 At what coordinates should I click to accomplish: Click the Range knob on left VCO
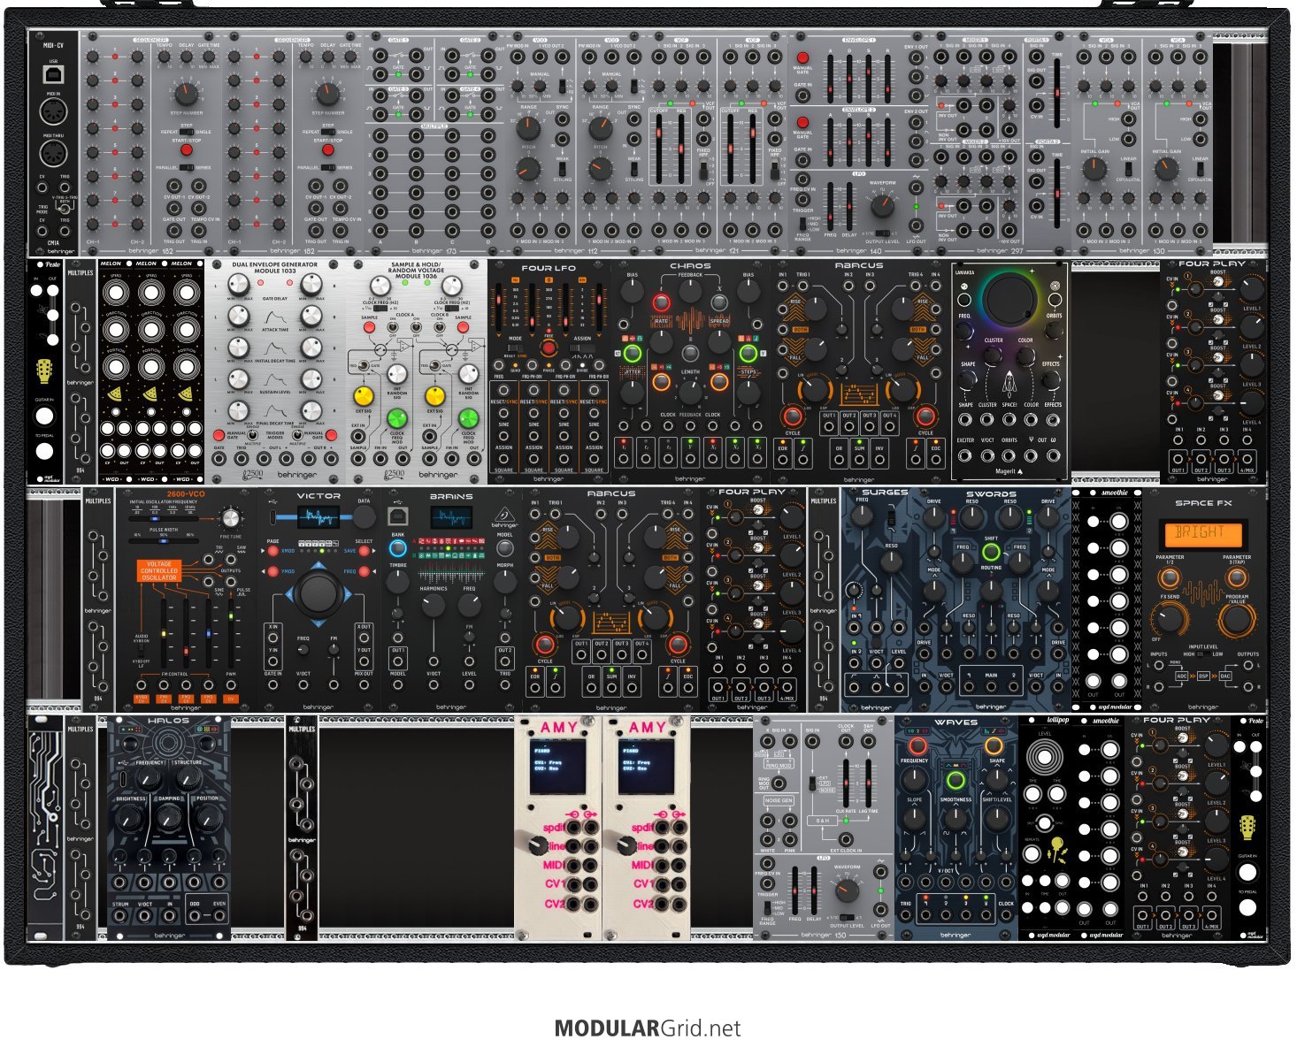[x=528, y=128]
